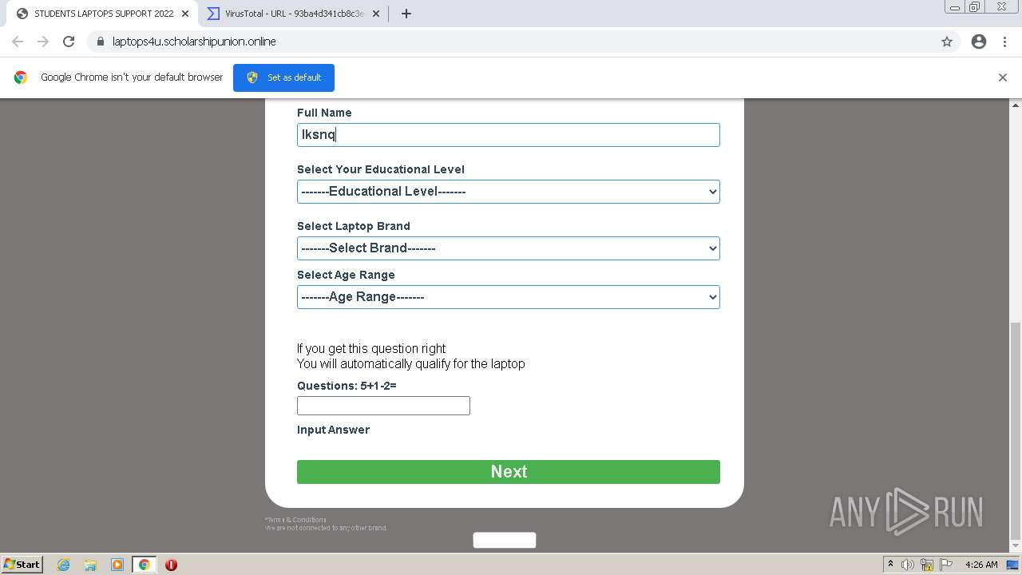Launch Internet Explorer from the taskbar
The width and height of the screenshot is (1022, 575).
(x=63, y=565)
